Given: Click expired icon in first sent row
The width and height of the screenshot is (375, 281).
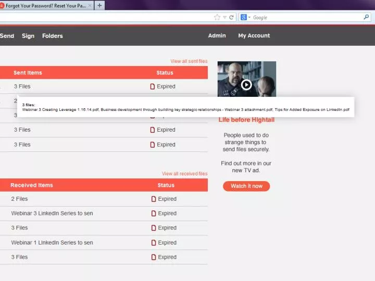Looking at the screenshot, I should [x=152, y=86].
